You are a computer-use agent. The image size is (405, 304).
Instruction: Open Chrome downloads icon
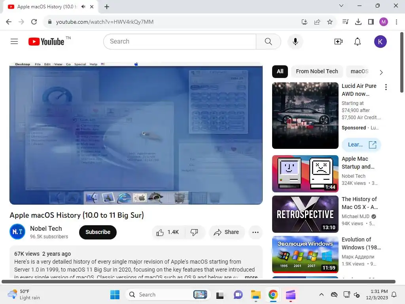[x=358, y=22]
